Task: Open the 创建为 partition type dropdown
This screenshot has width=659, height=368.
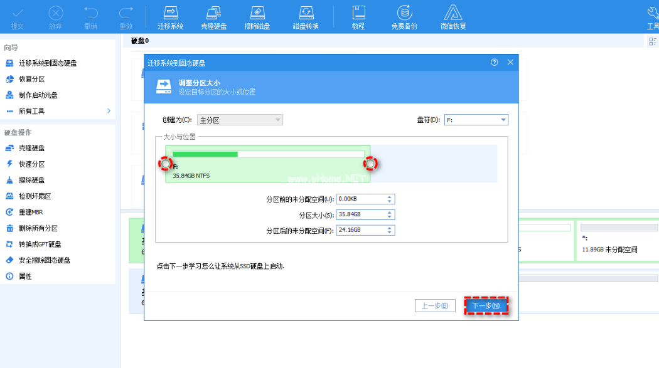Action: pos(240,120)
